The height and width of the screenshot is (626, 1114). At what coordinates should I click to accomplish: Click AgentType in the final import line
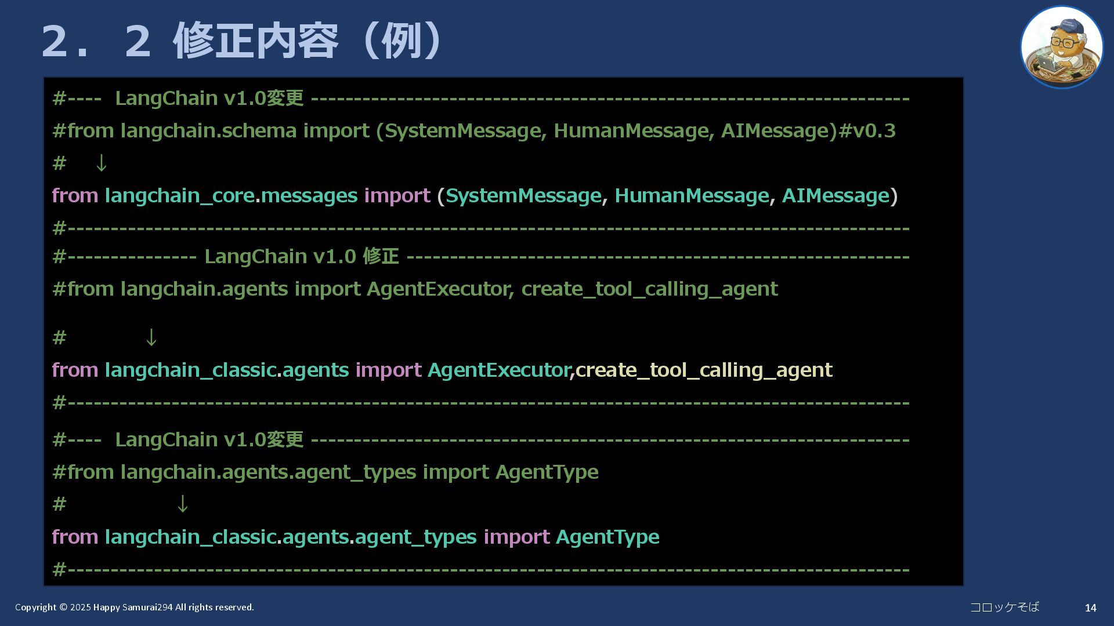point(607,537)
